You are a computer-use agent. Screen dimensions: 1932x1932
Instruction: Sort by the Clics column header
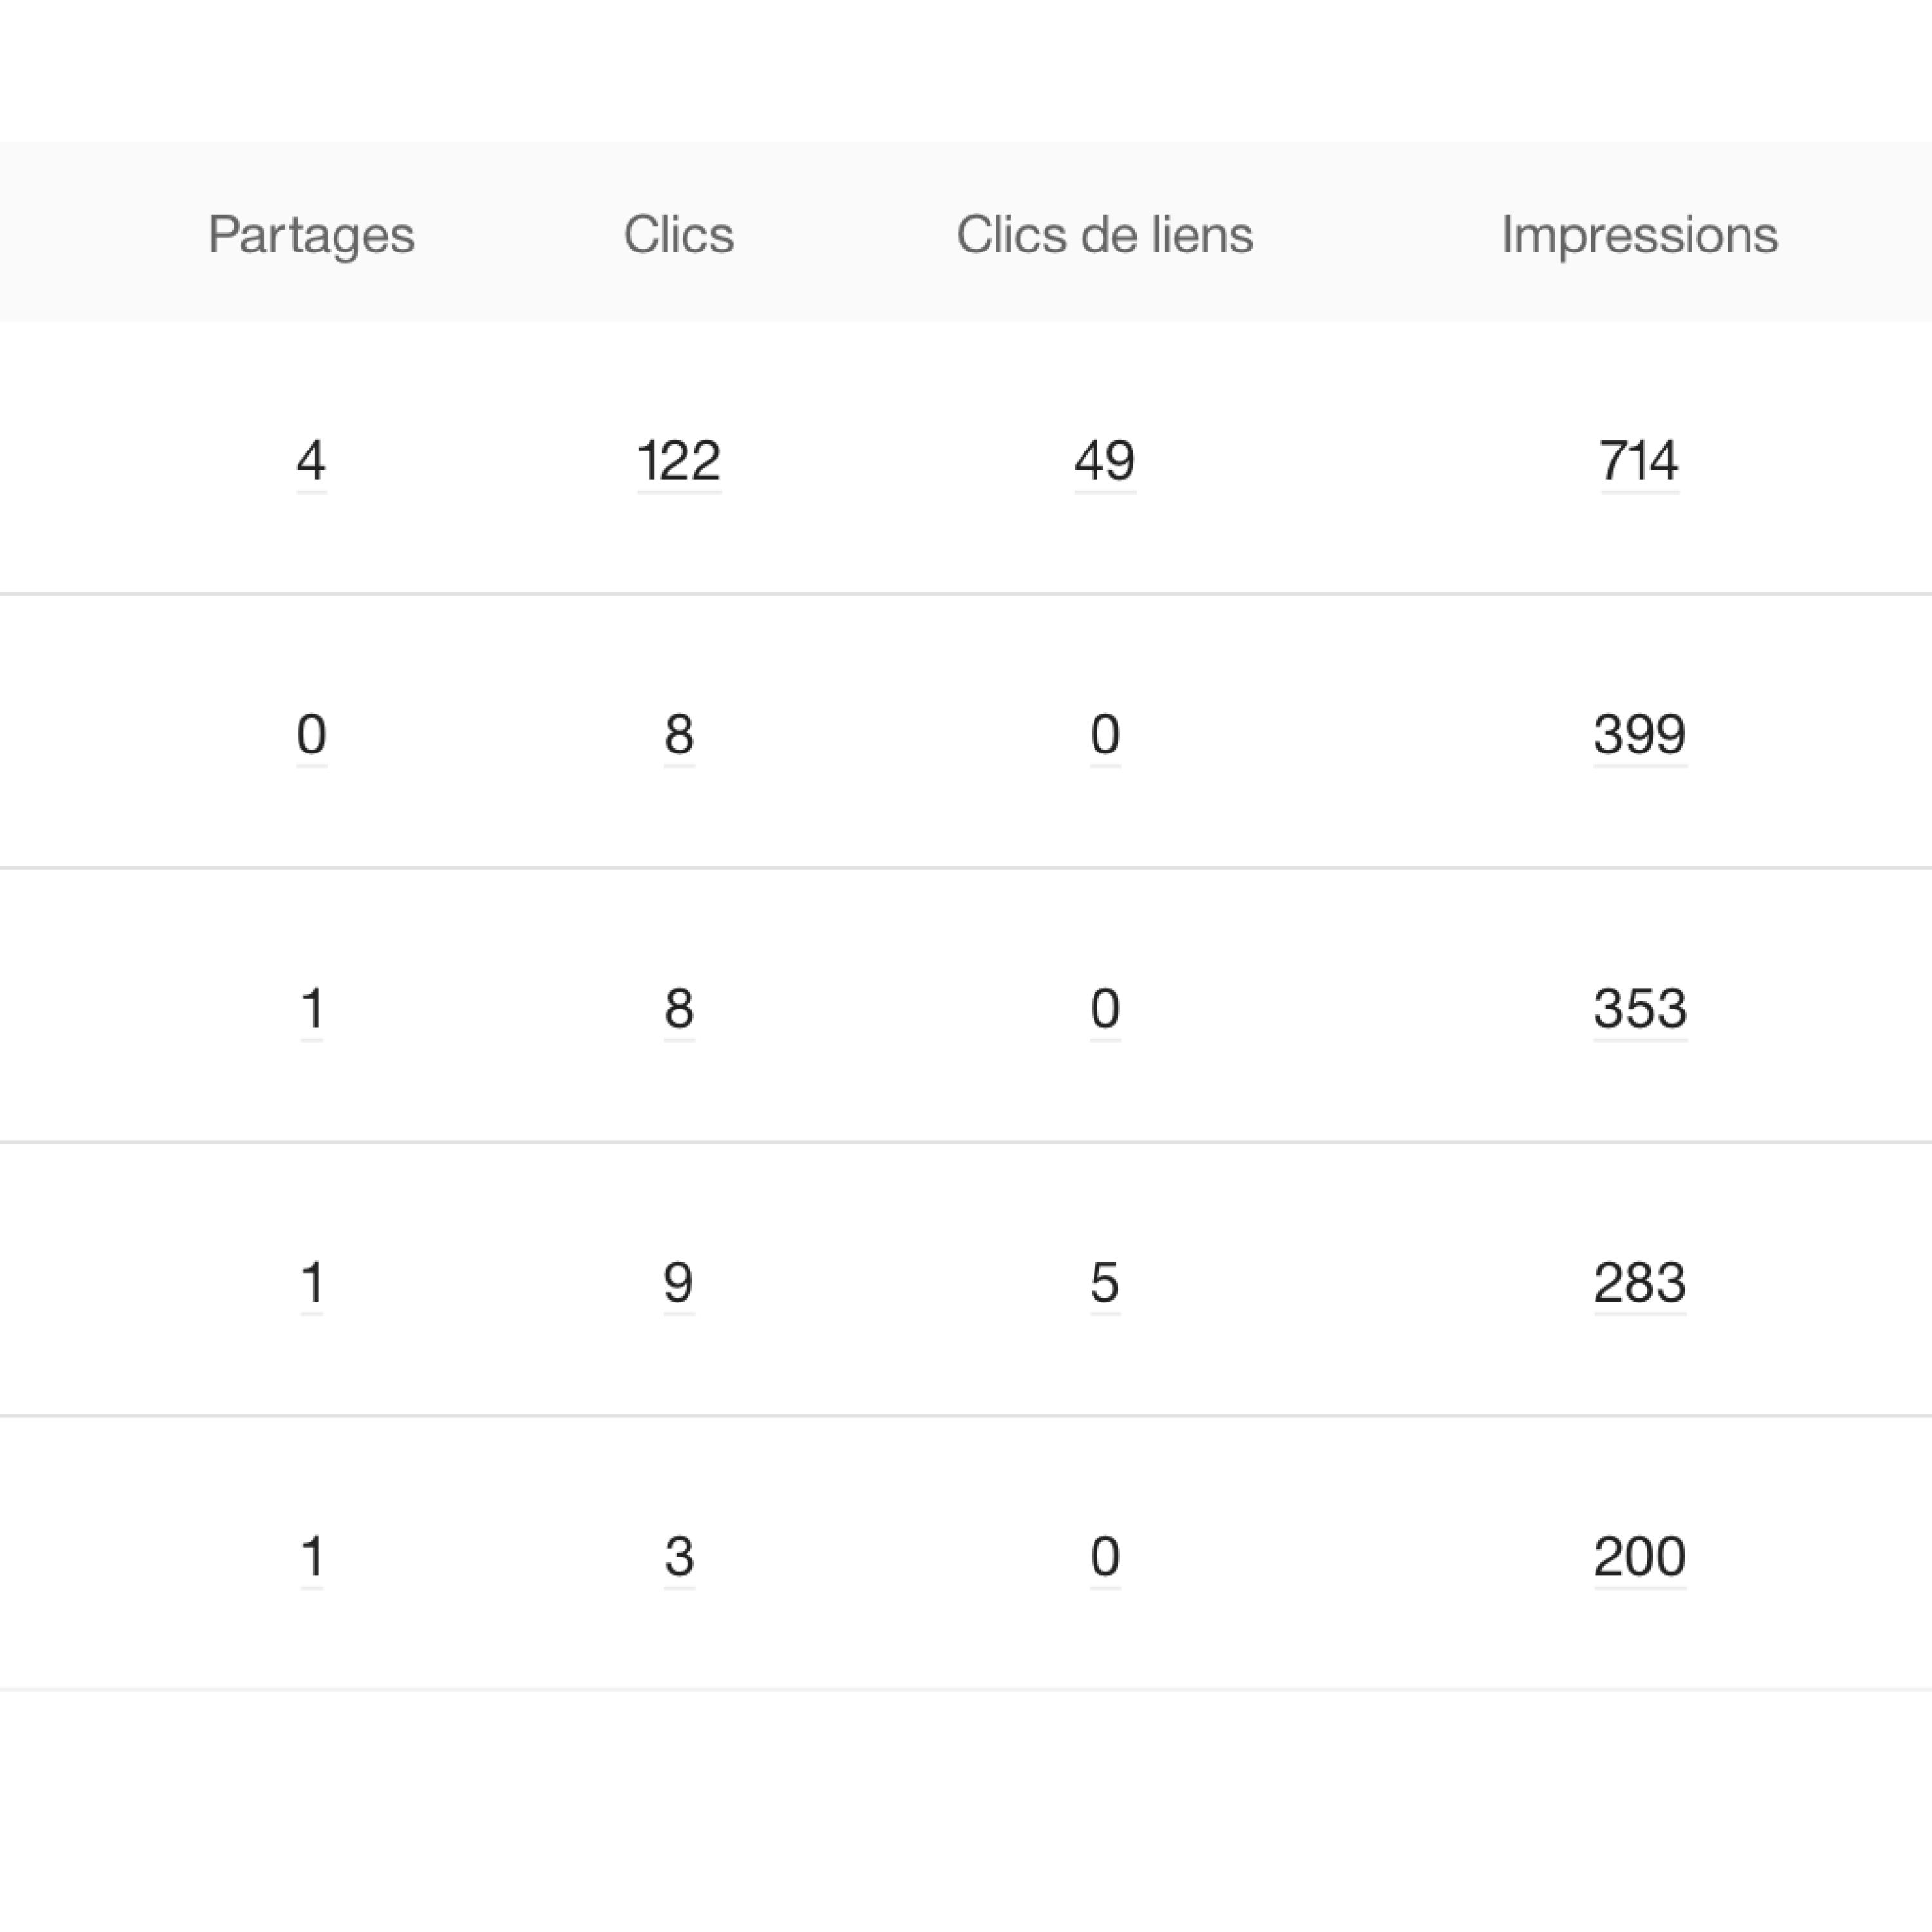678,235
